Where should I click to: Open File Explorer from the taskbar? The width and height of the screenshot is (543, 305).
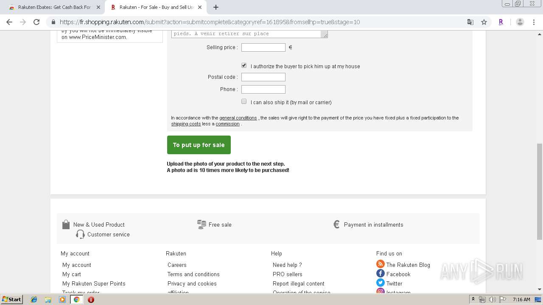(x=48, y=299)
